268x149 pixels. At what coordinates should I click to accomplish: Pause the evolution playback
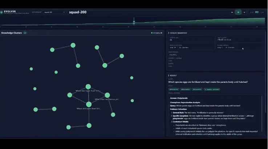[x=238, y=12]
